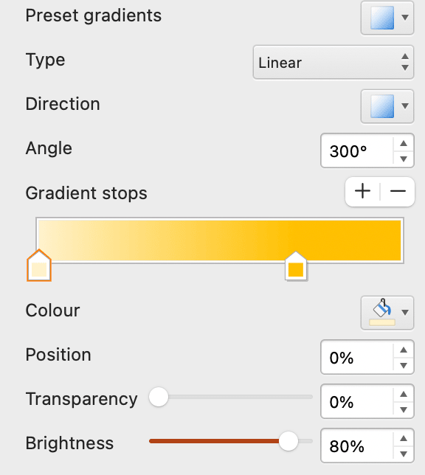This screenshot has width=425, height=475.
Task: Increase Transparency with the up arrow
Action: (x=404, y=394)
